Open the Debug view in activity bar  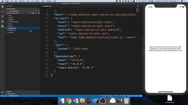tap(2, 21)
